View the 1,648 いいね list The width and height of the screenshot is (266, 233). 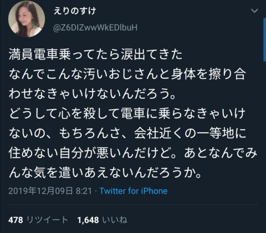(x=103, y=220)
